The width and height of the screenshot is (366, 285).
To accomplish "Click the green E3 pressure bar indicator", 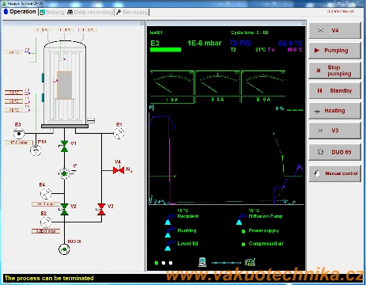I will pos(165,50).
